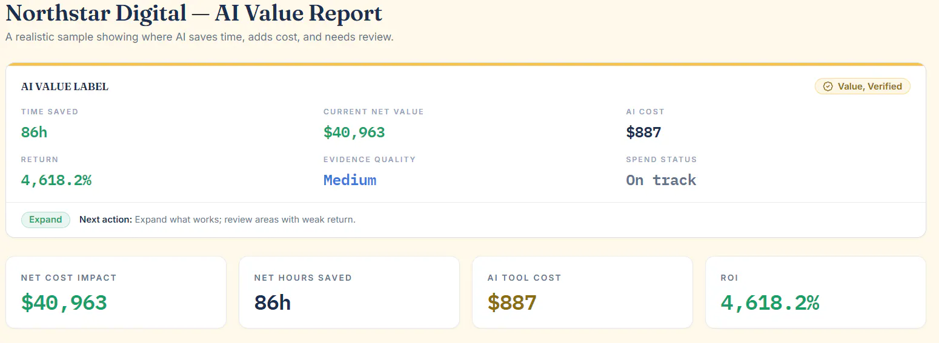Viewport: 939px width, 343px height.
Task: Open the AI Tool Cost card
Action: pyautogui.click(x=582, y=292)
